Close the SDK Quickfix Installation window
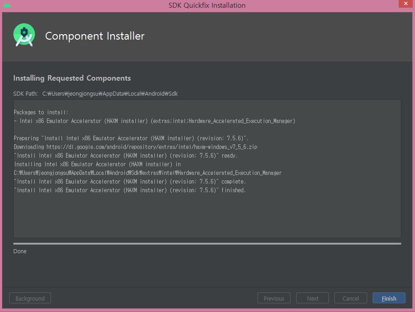 click(405, 4)
